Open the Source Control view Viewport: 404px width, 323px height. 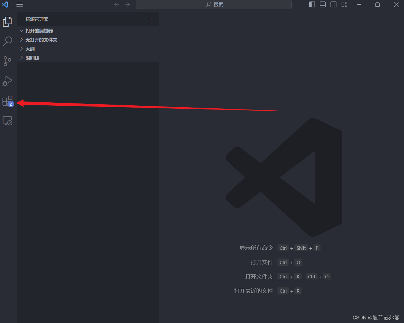pos(7,61)
